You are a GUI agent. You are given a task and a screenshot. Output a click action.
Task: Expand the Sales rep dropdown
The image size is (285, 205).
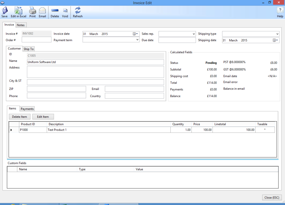[x=194, y=34]
